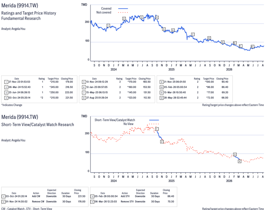Click the 'No View' legend entry
The height and width of the screenshot is (210, 265).
[141, 124]
